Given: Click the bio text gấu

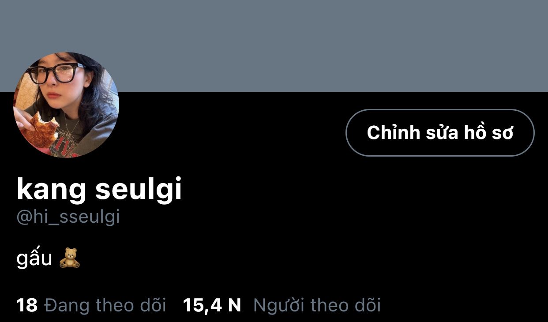Looking at the screenshot, I should pyautogui.click(x=34, y=258).
